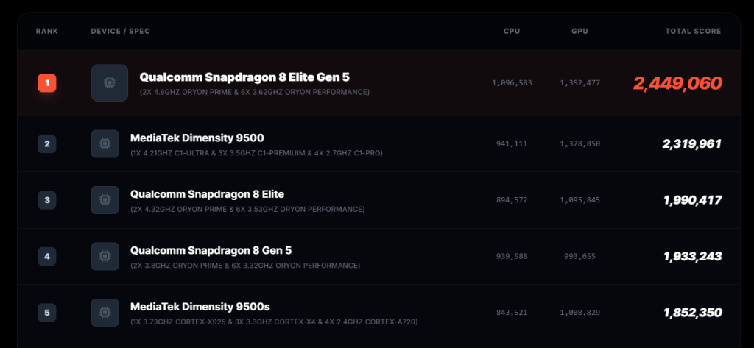Click the chip icon beside MediaTek Dimensity 9500s

click(x=105, y=313)
